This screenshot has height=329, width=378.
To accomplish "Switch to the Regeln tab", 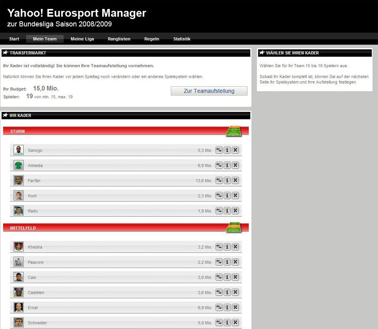I will pyautogui.click(x=152, y=39).
